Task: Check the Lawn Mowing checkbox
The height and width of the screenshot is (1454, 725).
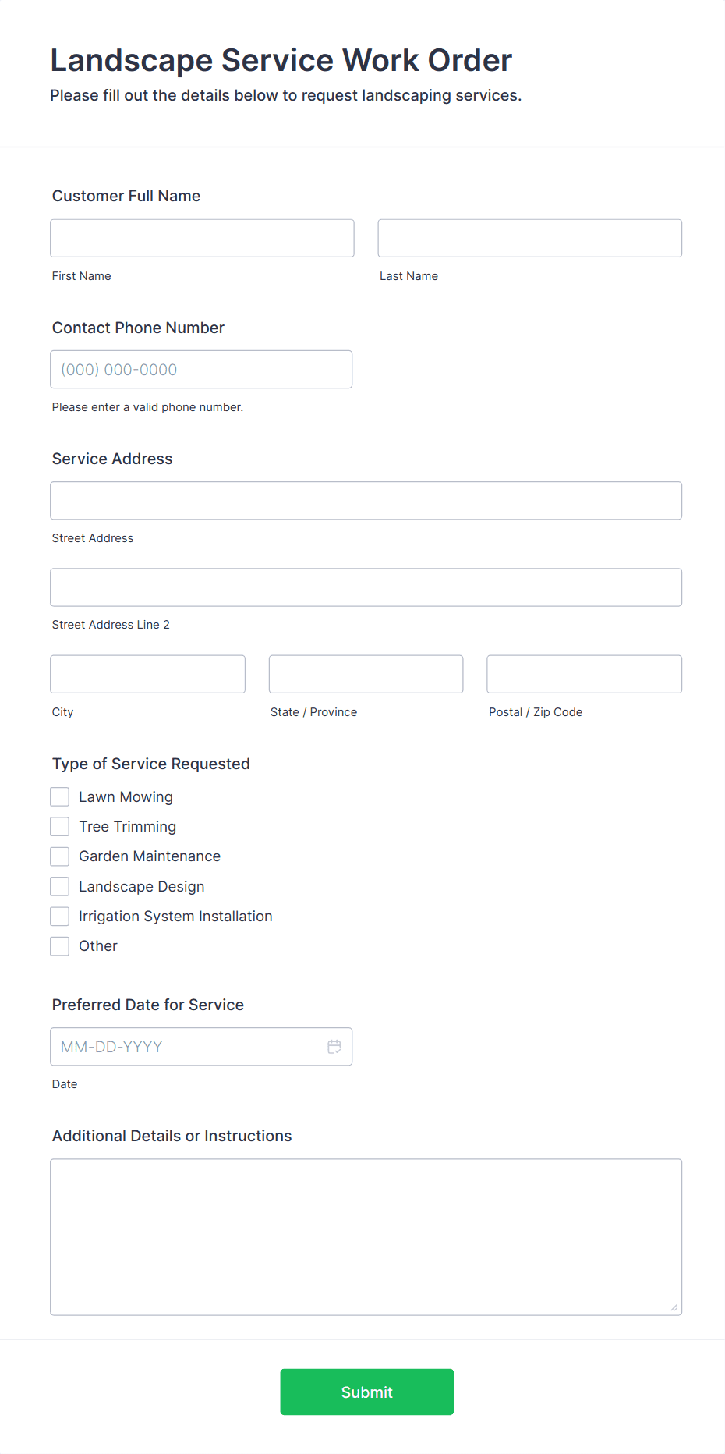Action: [x=60, y=796]
